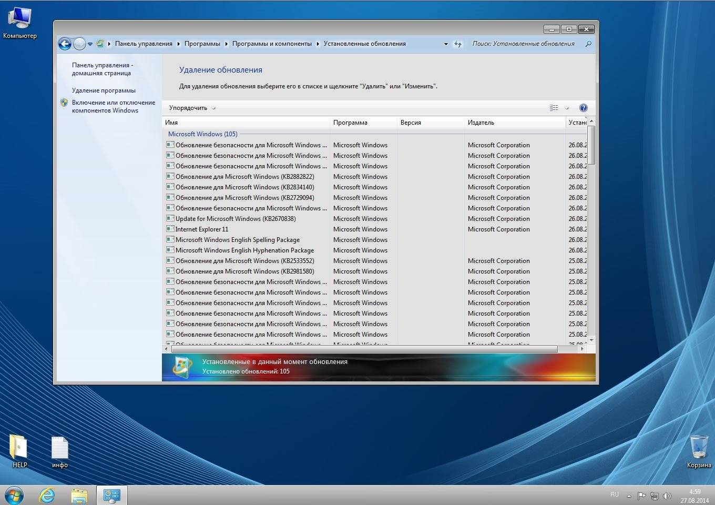Open 'Панель управления' breadcrumb
This screenshot has height=505, width=715.
144,44
